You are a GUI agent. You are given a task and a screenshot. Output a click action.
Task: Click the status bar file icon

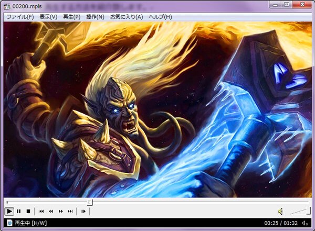(9, 224)
